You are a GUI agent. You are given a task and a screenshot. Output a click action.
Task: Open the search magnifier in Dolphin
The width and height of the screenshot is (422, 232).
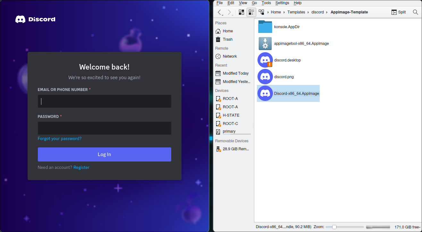point(415,12)
